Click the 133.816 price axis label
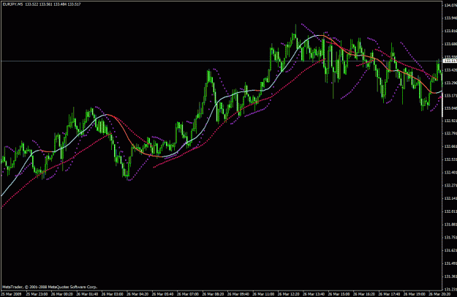 (x=450, y=31)
